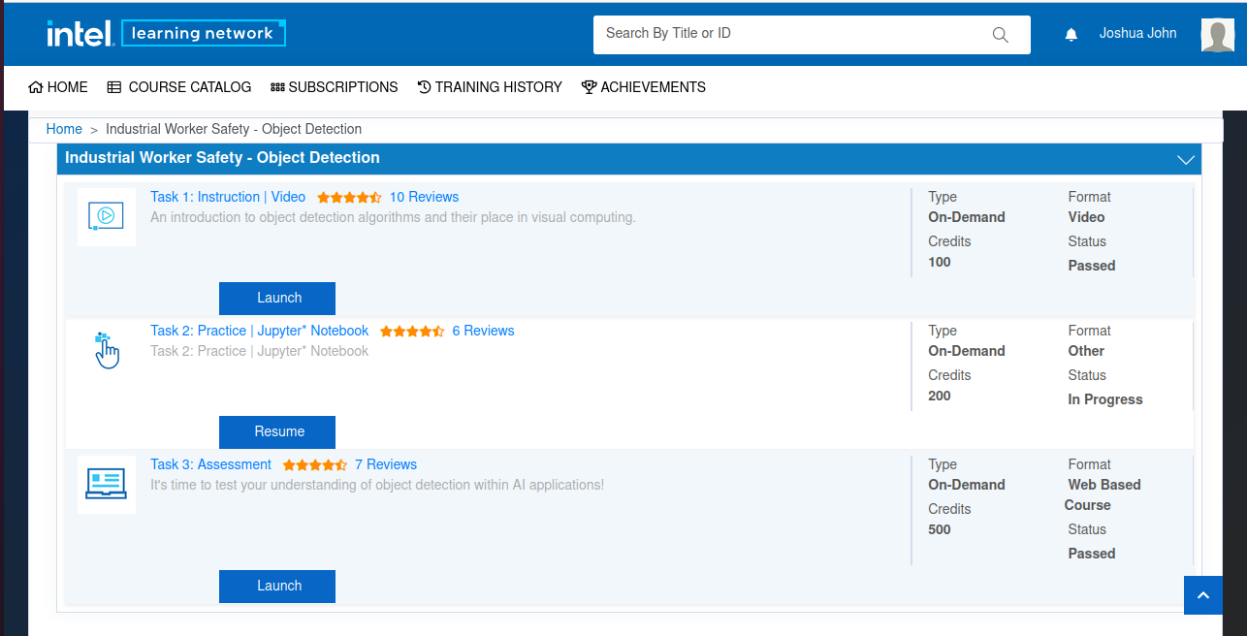Click a star in Task 3's rating
Viewport: 1247px width, 636px height.
click(315, 464)
